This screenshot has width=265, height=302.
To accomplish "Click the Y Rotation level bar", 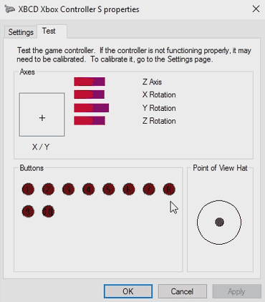I will tap(92, 108).
